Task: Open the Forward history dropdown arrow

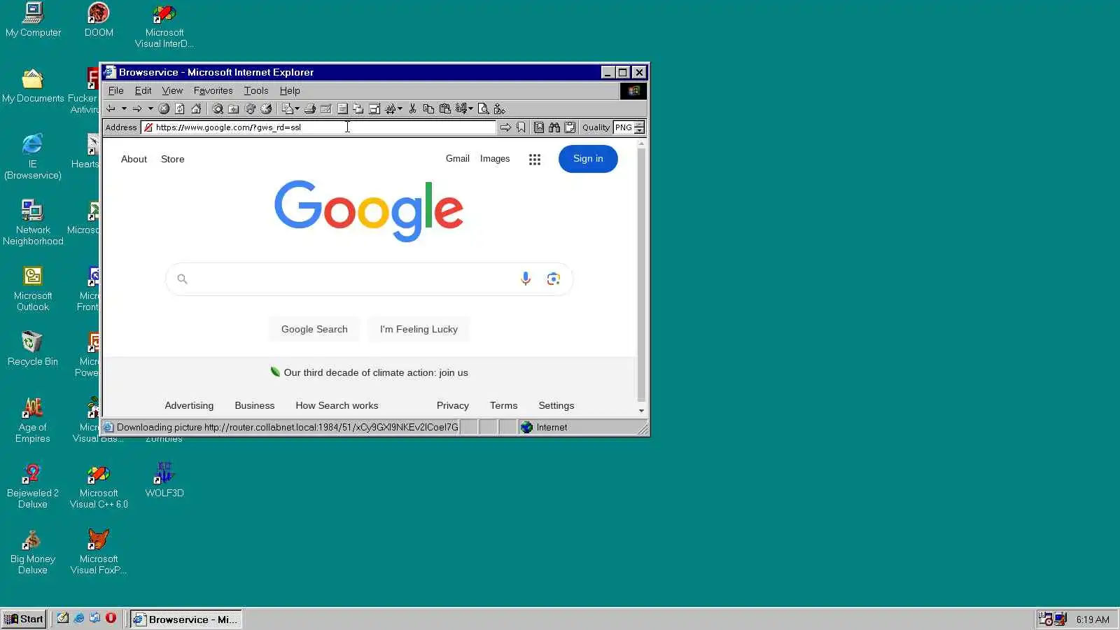Action: 150,108
